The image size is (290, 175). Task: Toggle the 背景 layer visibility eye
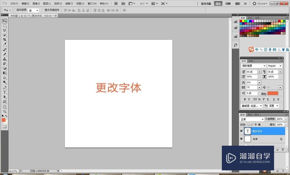241,139
